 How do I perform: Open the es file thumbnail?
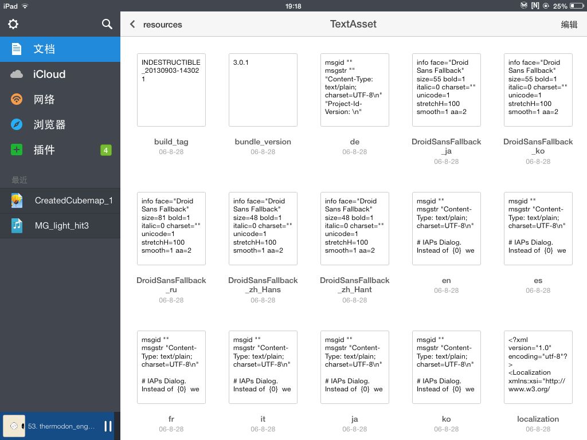[x=538, y=229]
